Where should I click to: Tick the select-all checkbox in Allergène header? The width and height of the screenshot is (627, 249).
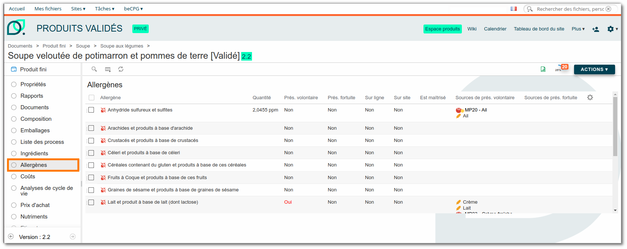[92, 98]
